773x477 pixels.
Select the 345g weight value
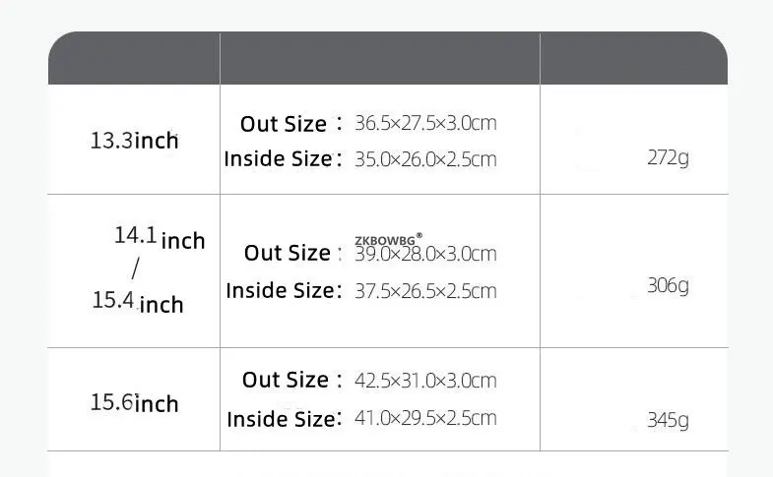(668, 421)
